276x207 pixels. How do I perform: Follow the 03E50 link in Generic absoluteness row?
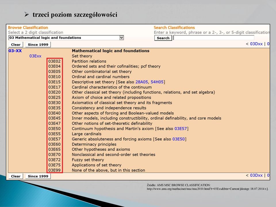pyautogui.click(x=179, y=139)
